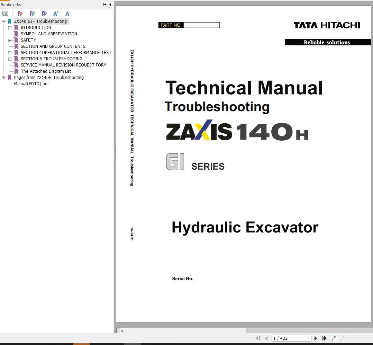Image resolution: width=373 pixels, height=345 pixels.
Task: Collapse the Bookmarks panel with left arrow
Action: click(110, 5)
